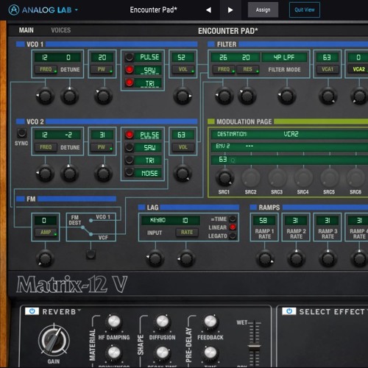Select the VCA2 page button
The width and height of the screenshot is (368, 368).
pyautogui.click(x=358, y=69)
